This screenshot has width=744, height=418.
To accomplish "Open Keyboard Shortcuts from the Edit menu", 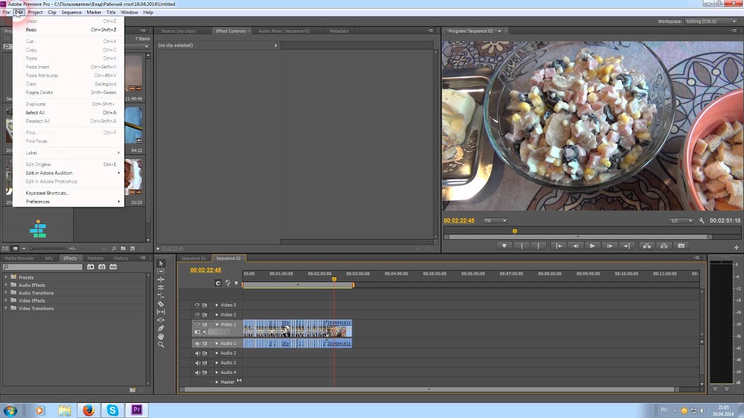I will [46, 193].
